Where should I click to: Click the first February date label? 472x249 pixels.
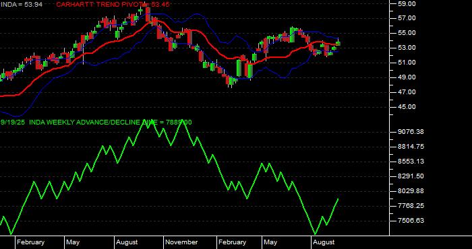30,242
